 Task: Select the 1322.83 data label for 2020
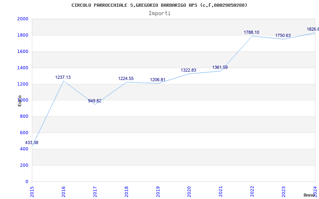189,70
